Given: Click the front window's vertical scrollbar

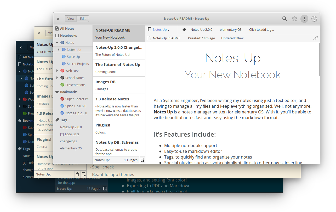Looking at the screenshot, I should 319,59.
